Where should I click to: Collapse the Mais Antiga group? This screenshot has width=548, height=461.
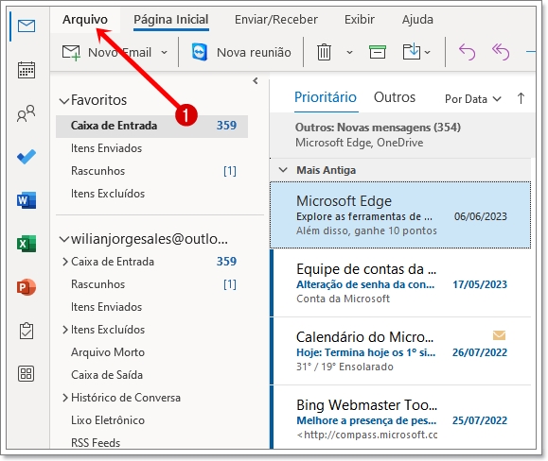tap(283, 170)
